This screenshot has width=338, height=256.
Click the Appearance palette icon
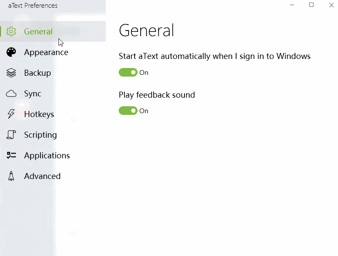pos(11,52)
